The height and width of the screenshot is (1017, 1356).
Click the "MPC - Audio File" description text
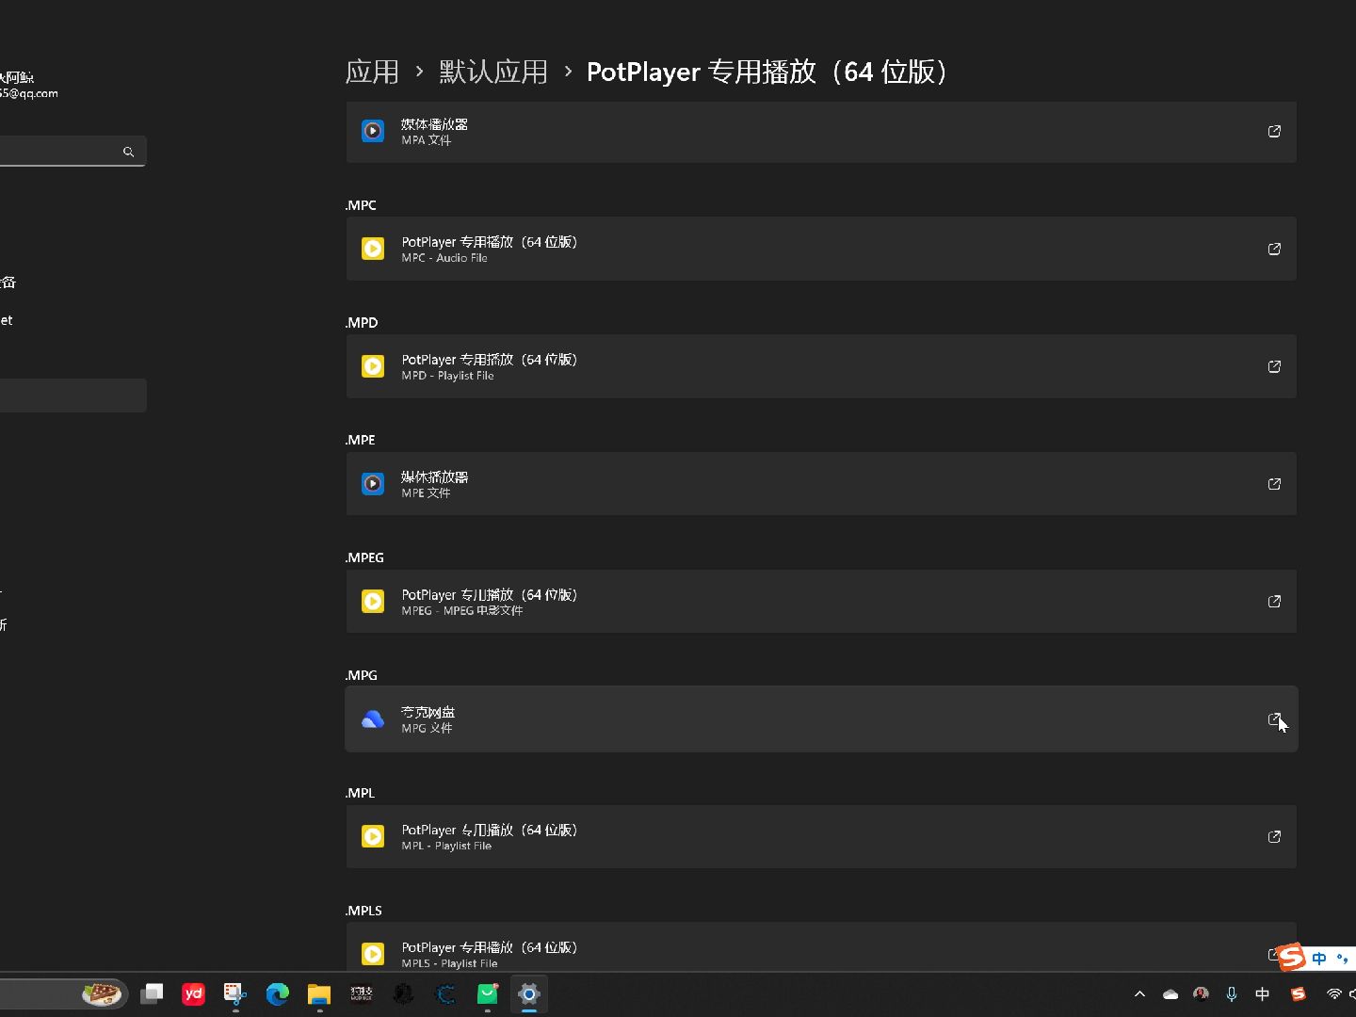tap(444, 258)
